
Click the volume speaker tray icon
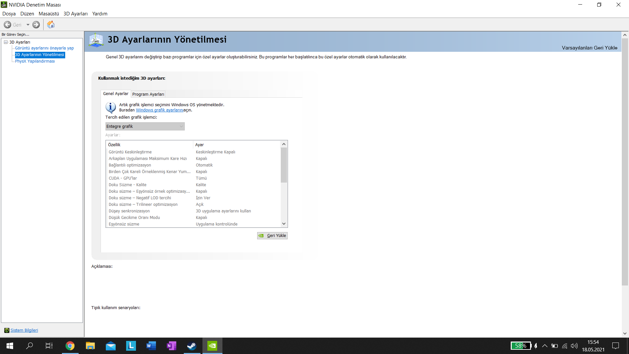(574, 345)
